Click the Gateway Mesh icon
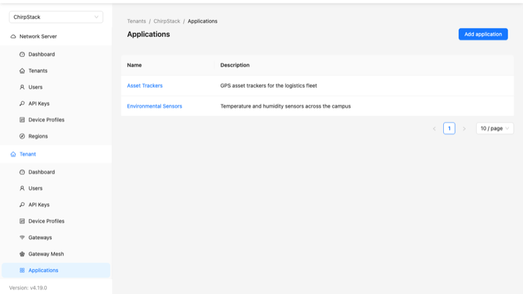 (x=22, y=254)
